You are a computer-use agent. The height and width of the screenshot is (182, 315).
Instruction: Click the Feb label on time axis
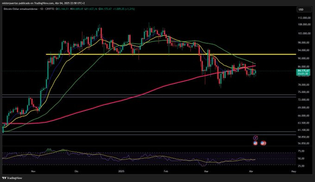[x=166, y=171]
